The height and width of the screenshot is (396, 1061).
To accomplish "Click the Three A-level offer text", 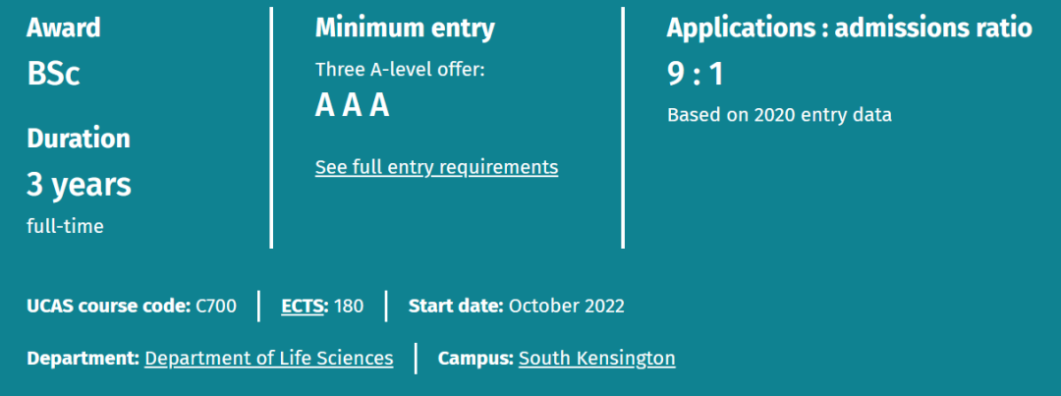I will 400,70.
